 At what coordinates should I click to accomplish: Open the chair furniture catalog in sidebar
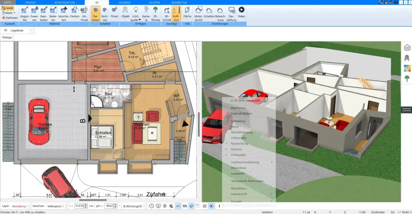point(407,58)
